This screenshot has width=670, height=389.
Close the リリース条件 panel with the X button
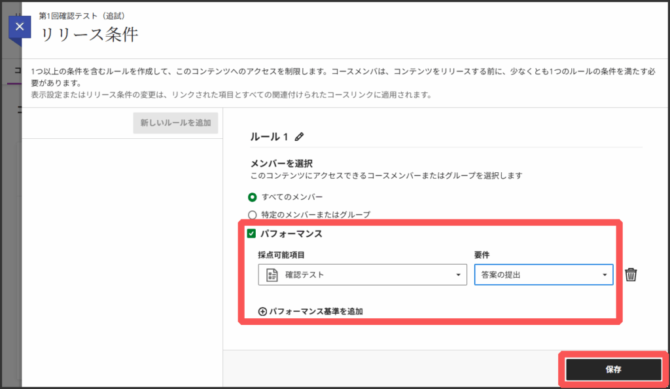20,27
